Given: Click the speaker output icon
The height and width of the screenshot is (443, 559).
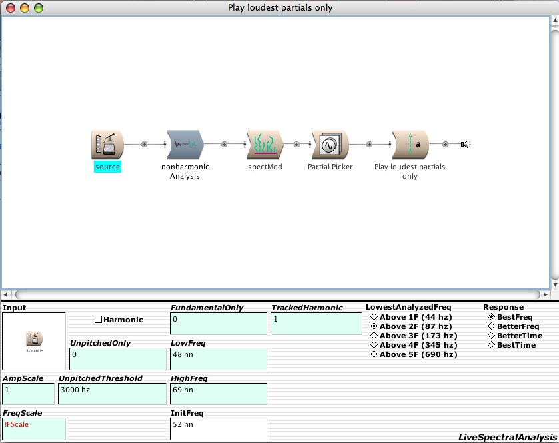Looking at the screenshot, I should 465,144.
